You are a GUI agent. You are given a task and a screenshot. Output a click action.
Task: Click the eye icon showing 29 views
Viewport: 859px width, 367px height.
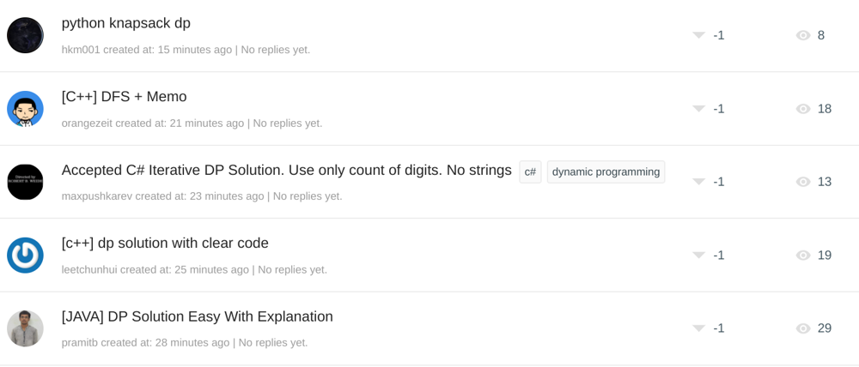tap(803, 328)
